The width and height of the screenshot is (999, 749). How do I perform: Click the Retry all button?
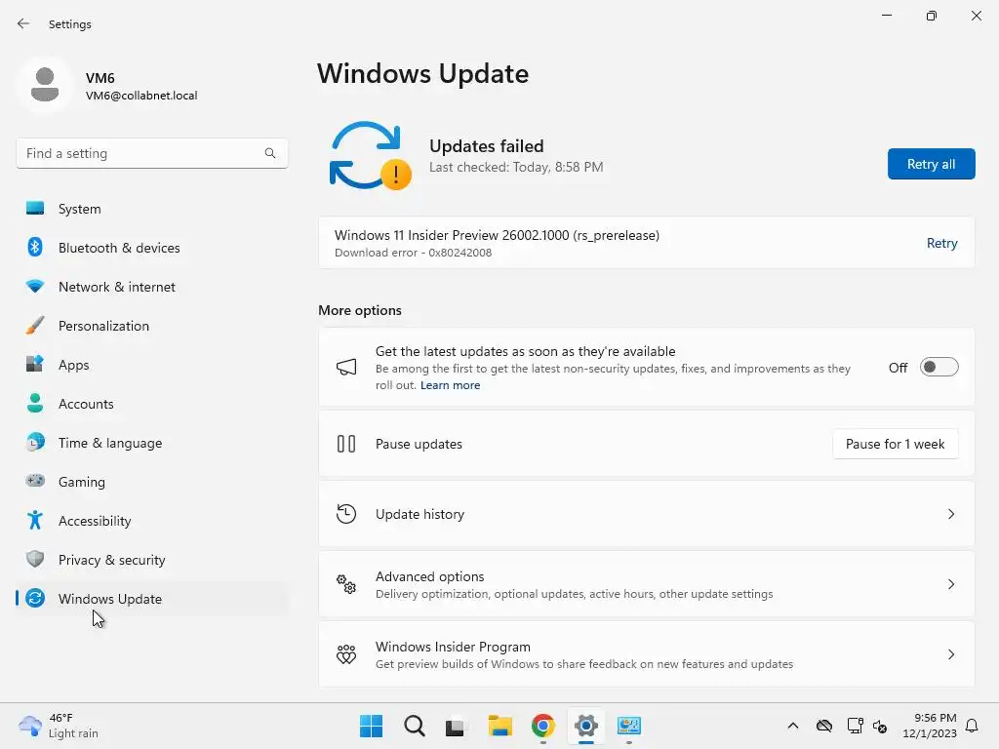931,164
